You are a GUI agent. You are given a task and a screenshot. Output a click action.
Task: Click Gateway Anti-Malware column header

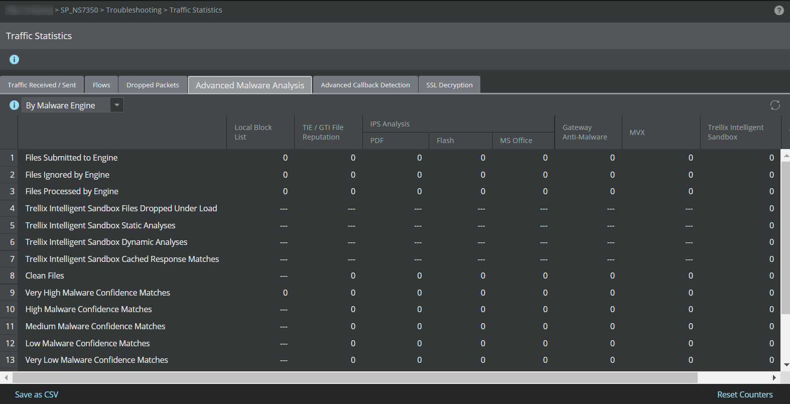588,132
